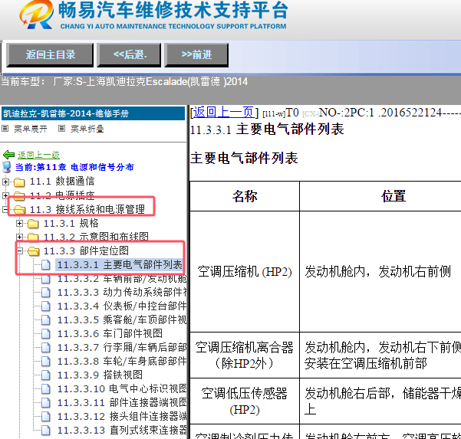Open 11.3.3.13 直列式线束连接器 page
The image size is (461, 439).
(x=122, y=430)
